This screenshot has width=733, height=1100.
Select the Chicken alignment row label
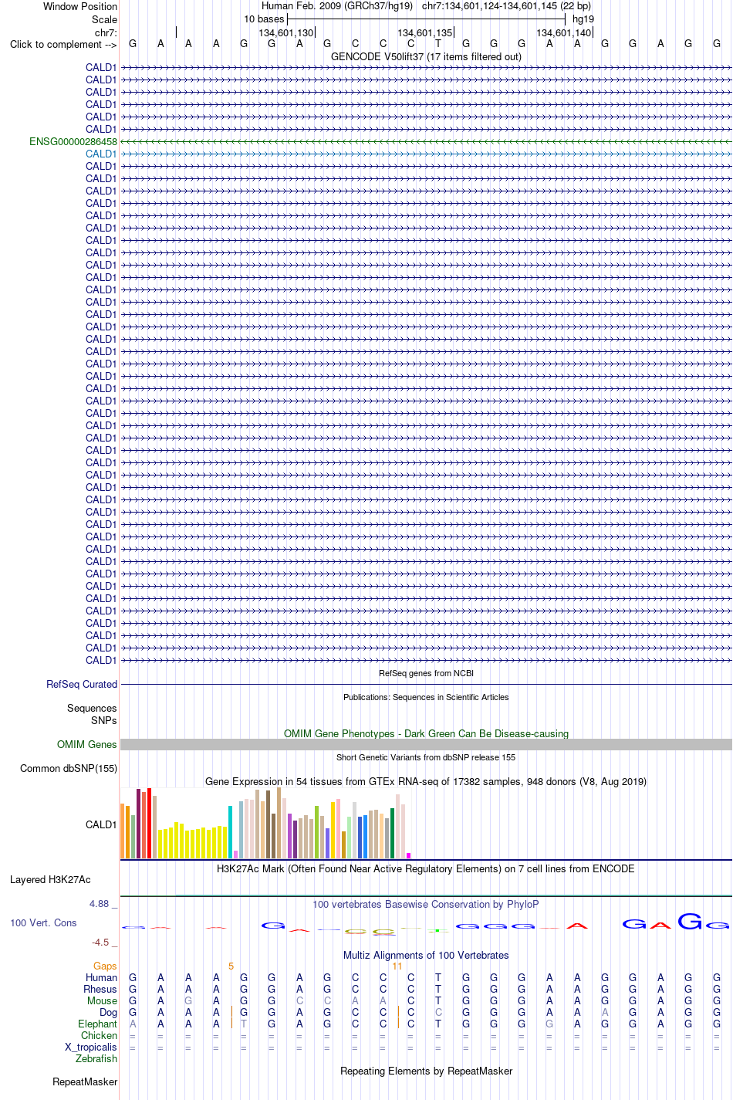(x=100, y=1035)
